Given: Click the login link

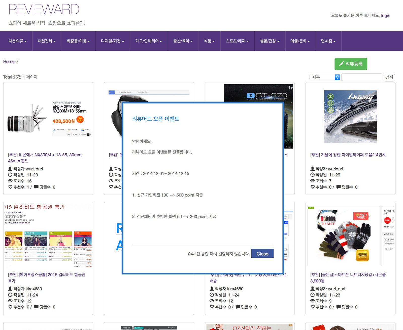Looking at the screenshot, I should pyautogui.click(x=385, y=16).
